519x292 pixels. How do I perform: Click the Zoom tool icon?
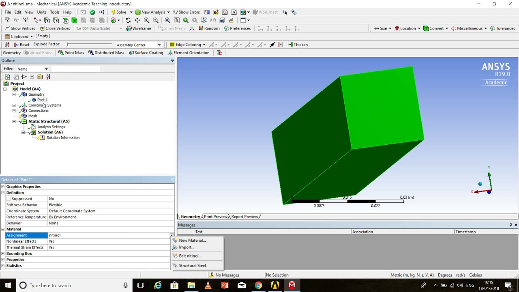point(146,20)
